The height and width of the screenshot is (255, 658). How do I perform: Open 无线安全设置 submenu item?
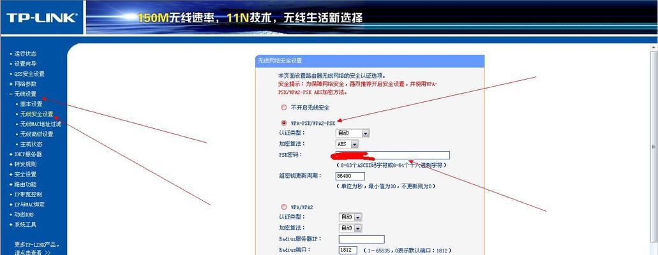[x=36, y=114]
